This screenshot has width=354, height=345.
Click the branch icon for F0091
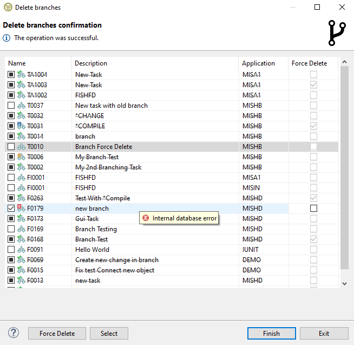coord(21,250)
